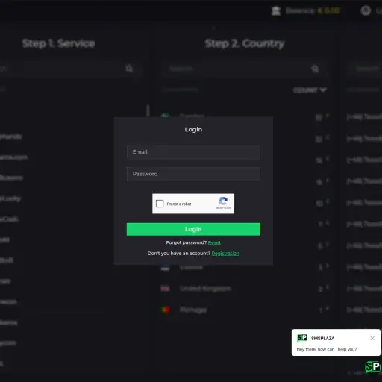Viewport: 382px width, 382px height.
Task: Close the SMSPLAZA chat popup
Action: pos(372,338)
